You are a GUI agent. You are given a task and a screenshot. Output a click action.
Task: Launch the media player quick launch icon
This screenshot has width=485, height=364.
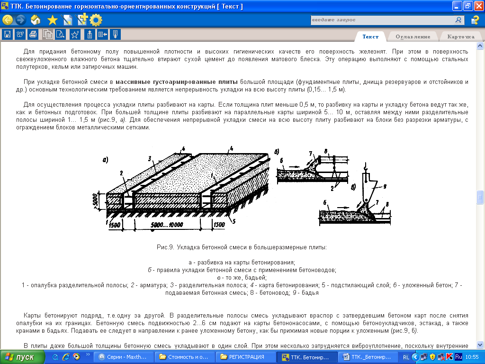click(x=76, y=357)
